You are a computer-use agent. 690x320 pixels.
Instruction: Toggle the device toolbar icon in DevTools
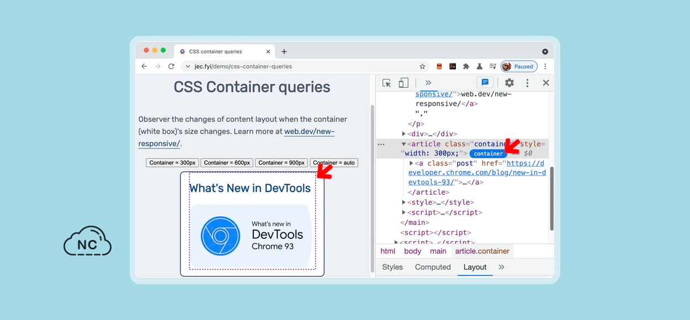tap(404, 83)
